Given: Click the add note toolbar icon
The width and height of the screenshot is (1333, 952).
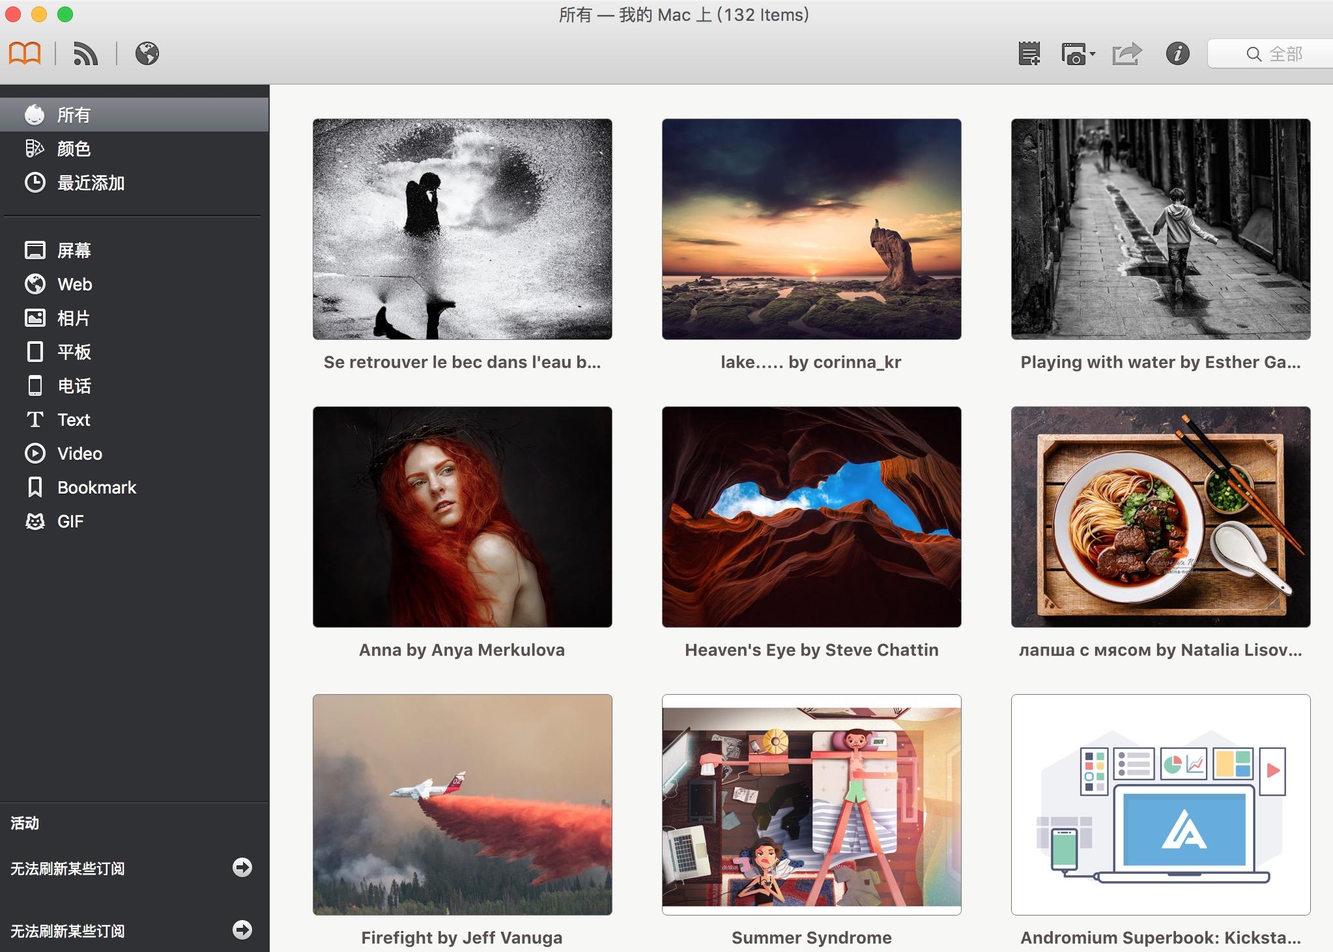Looking at the screenshot, I should pyautogui.click(x=1029, y=53).
